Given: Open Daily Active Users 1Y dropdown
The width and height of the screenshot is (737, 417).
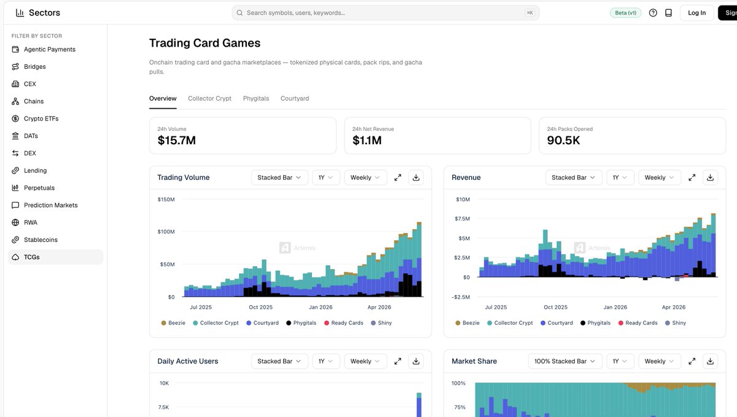Looking at the screenshot, I should pyautogui.click(x=326, y=361).
